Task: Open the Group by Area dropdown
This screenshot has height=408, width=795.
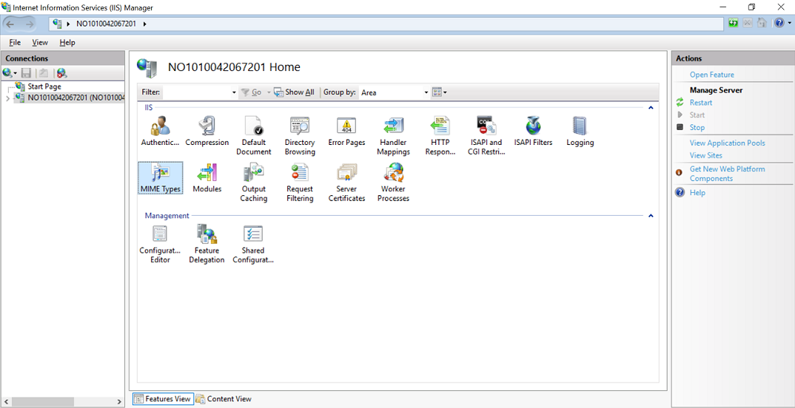Action: 394,92
